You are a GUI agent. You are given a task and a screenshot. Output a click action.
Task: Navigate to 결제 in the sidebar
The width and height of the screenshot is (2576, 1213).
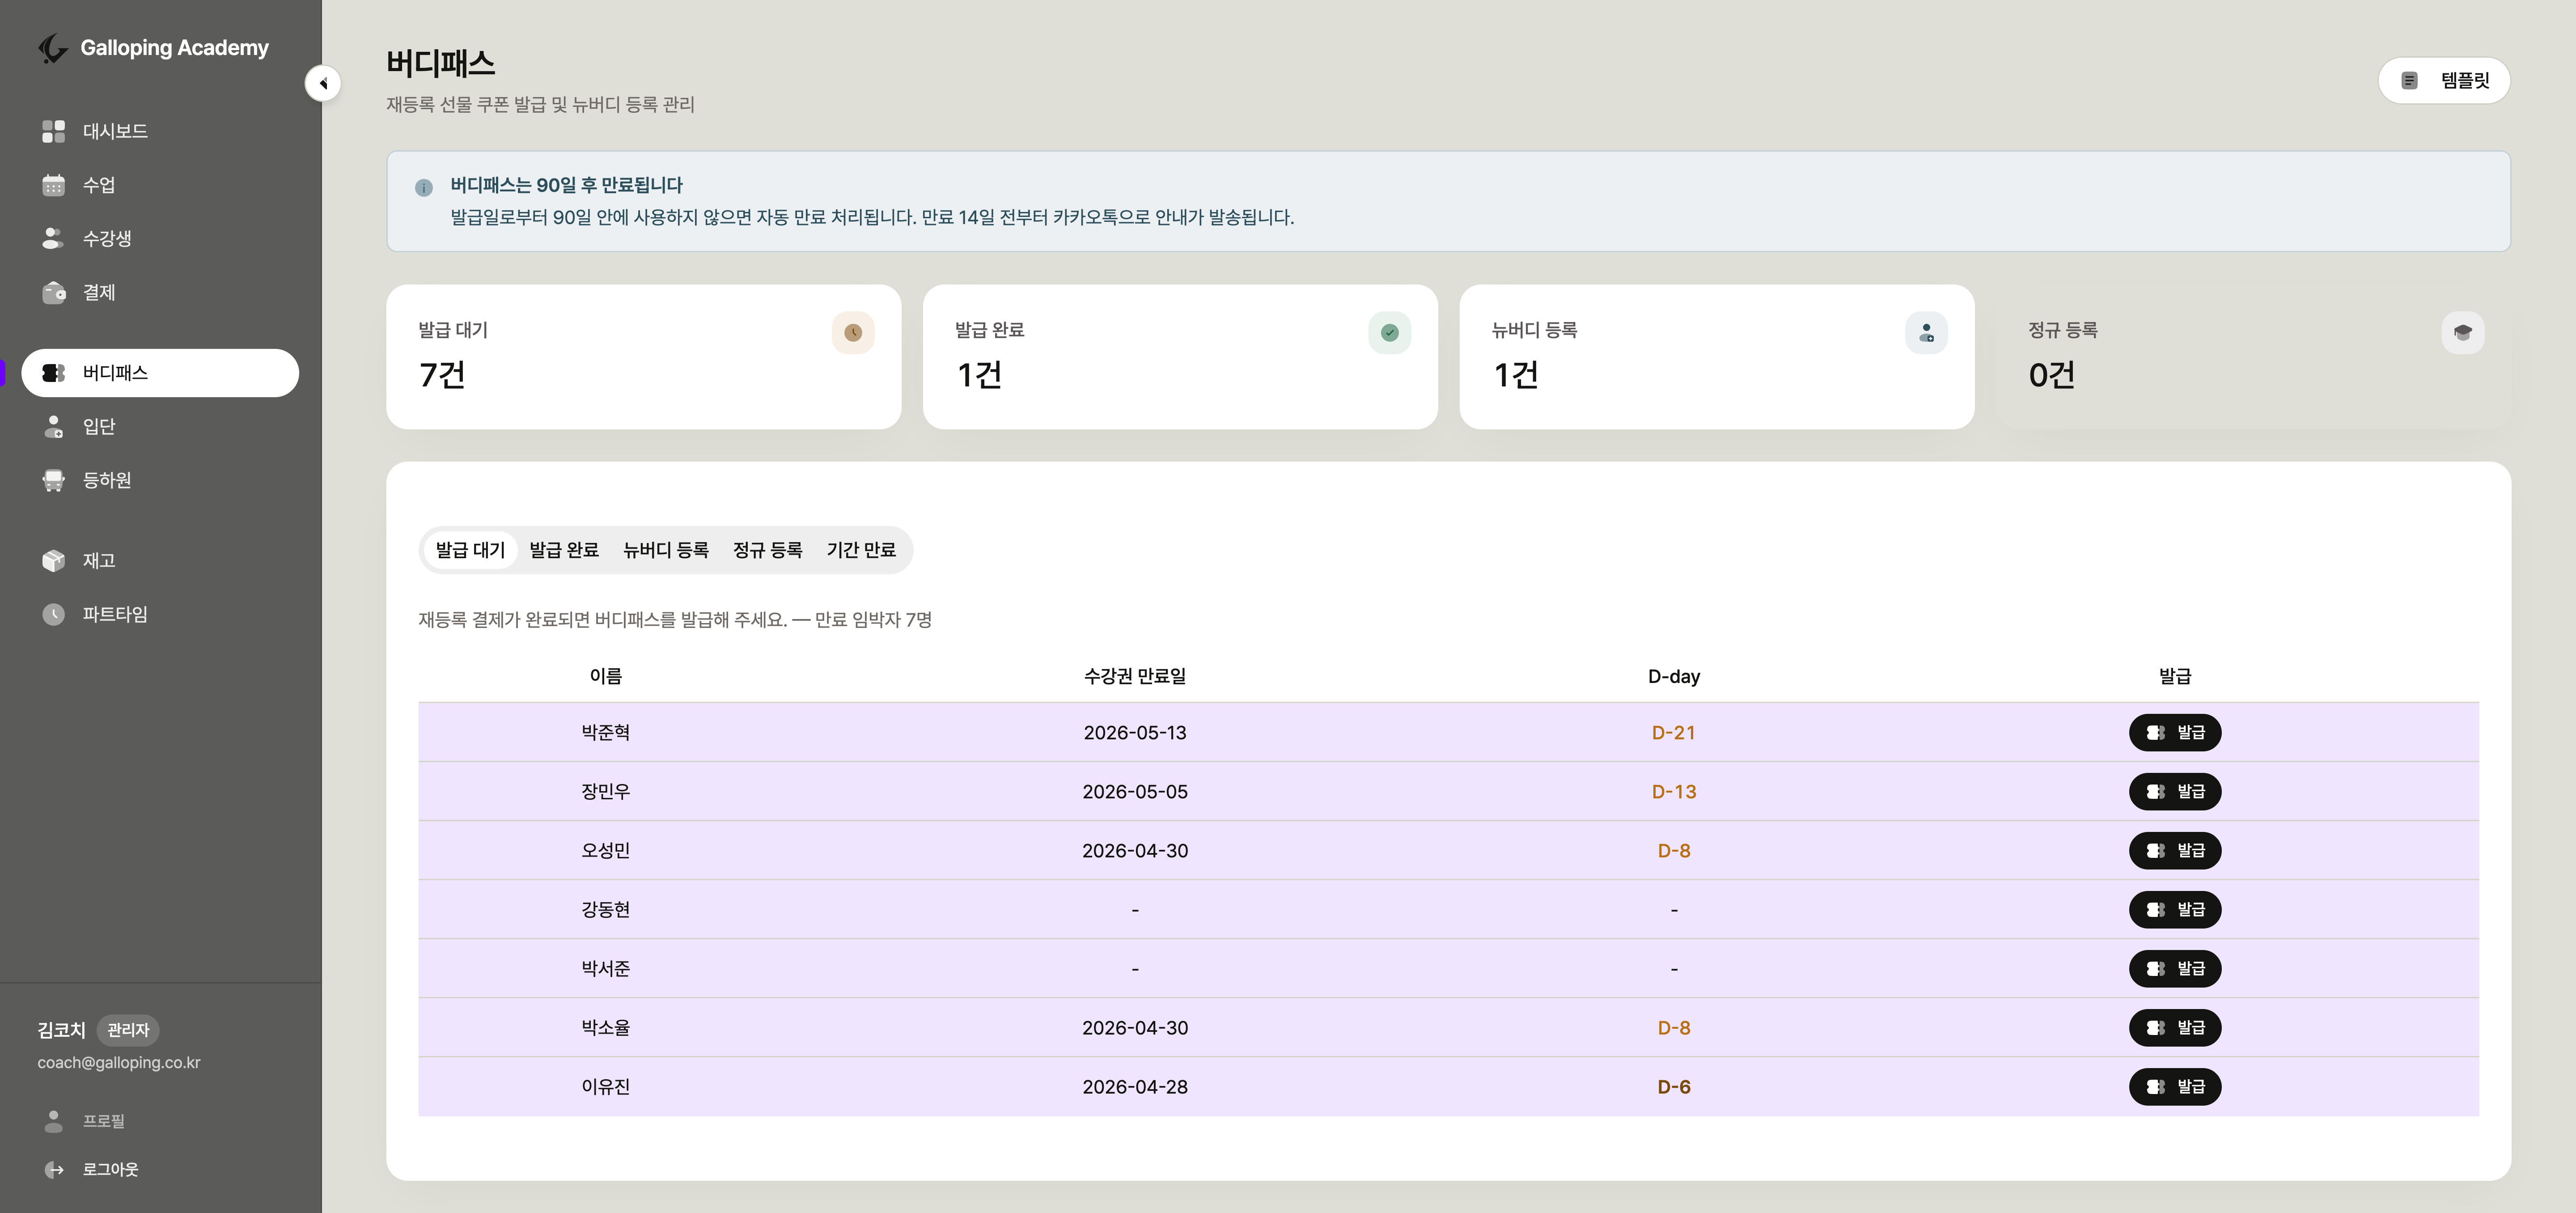pos(160,292)
